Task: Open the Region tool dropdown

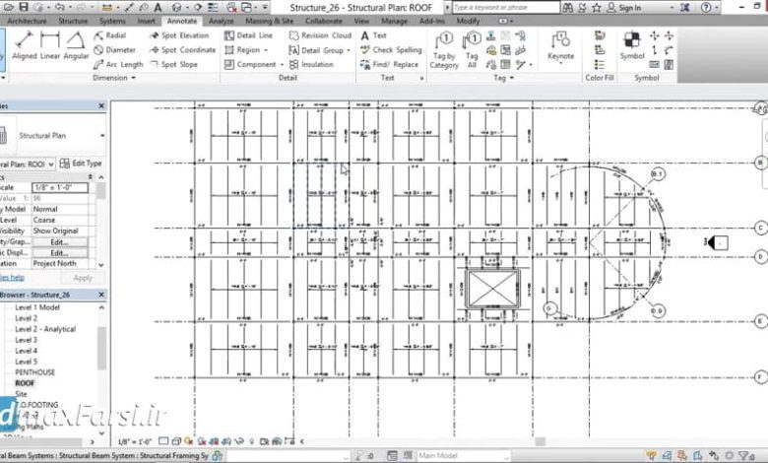Action: click(x=266, y=50)
